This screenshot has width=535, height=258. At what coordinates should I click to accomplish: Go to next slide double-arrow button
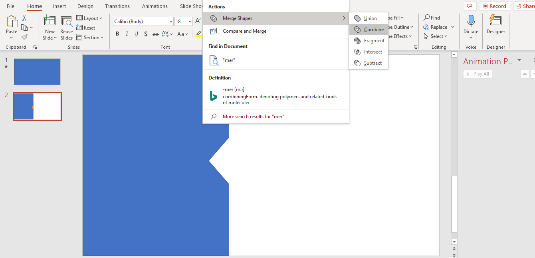pos(454,255)
